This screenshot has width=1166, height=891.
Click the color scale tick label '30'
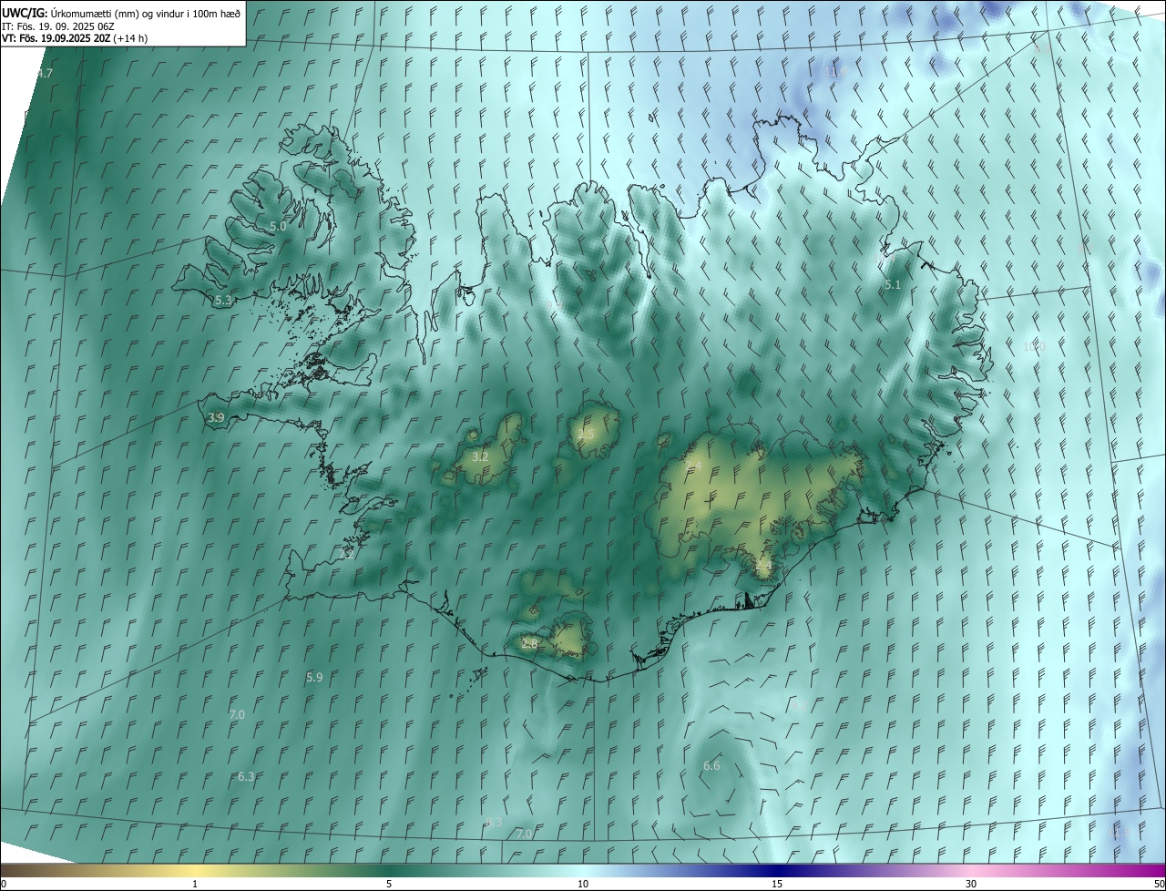tap(971, 884)
